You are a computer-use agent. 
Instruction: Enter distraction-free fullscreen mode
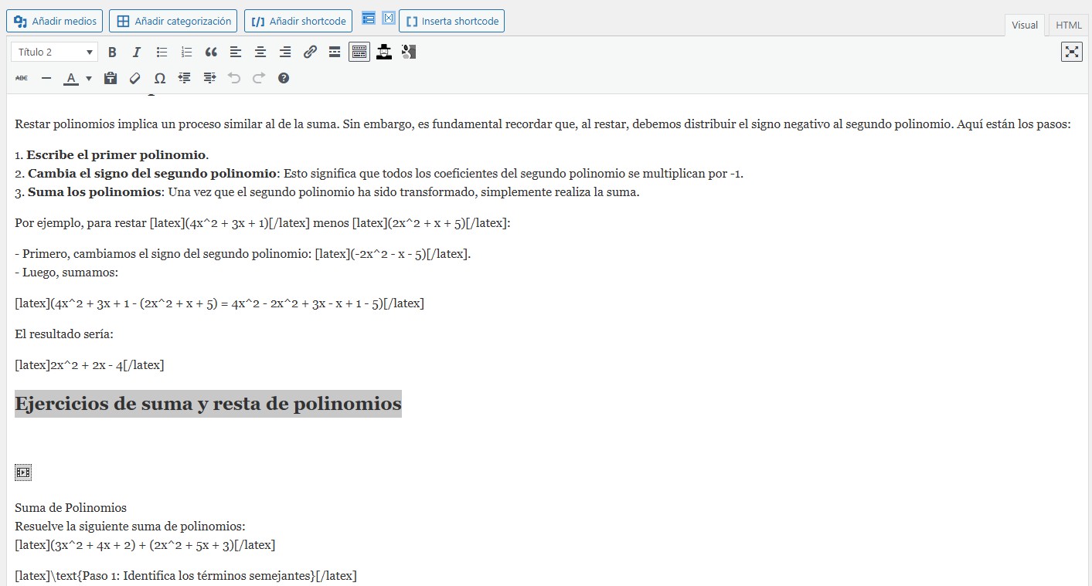click(1072, 52)
